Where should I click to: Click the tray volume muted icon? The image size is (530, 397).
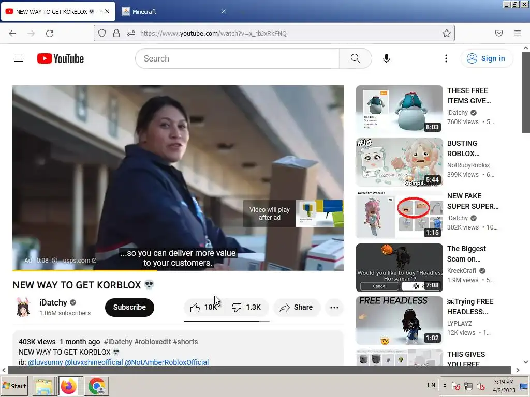click(x=480, y=386)
